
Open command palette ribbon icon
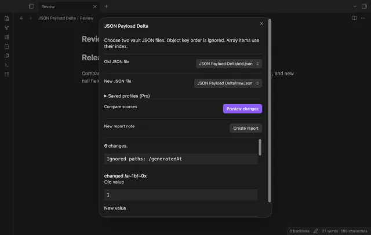coord(6,65)
